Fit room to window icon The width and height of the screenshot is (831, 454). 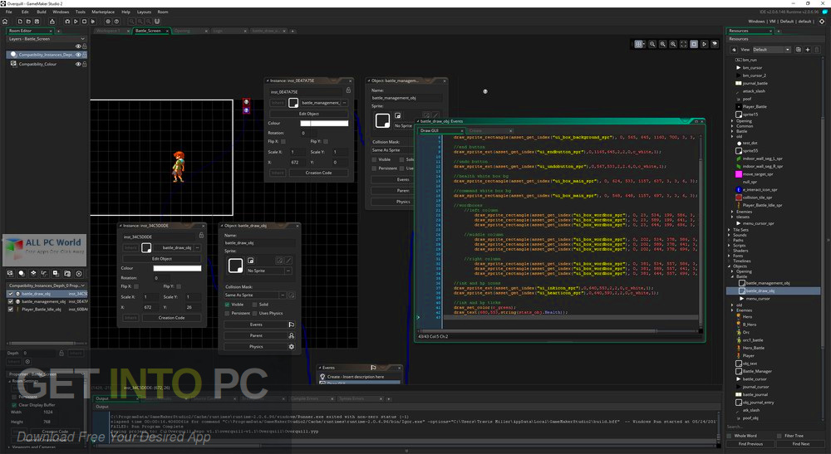[x=684, y=44]
